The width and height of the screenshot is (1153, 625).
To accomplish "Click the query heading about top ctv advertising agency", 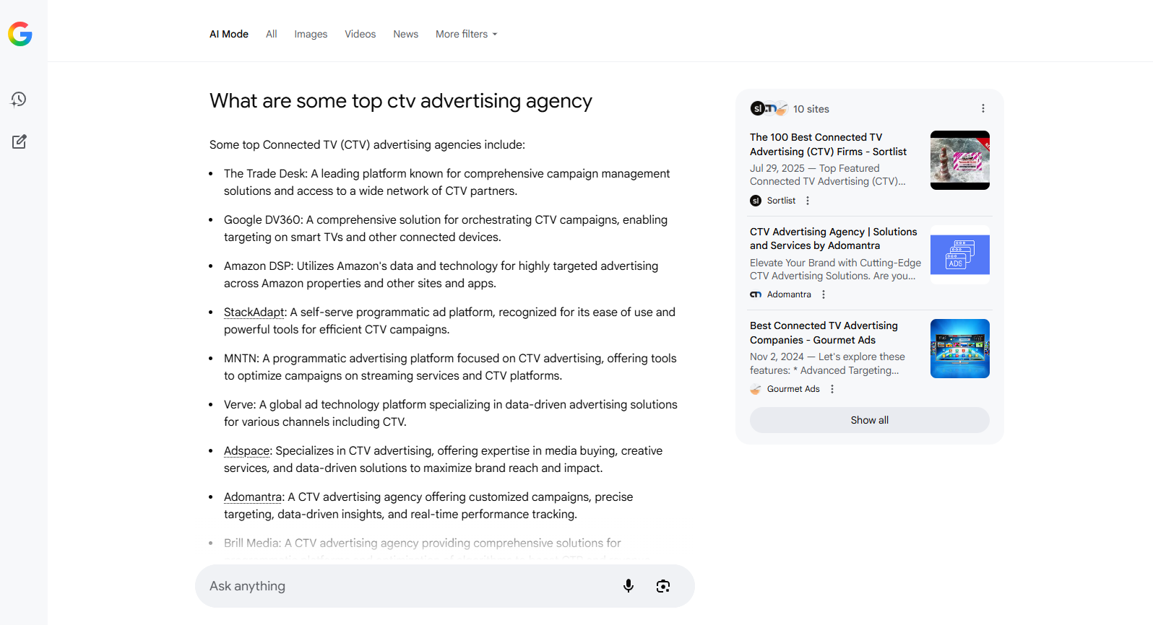I will pos(401,101).
